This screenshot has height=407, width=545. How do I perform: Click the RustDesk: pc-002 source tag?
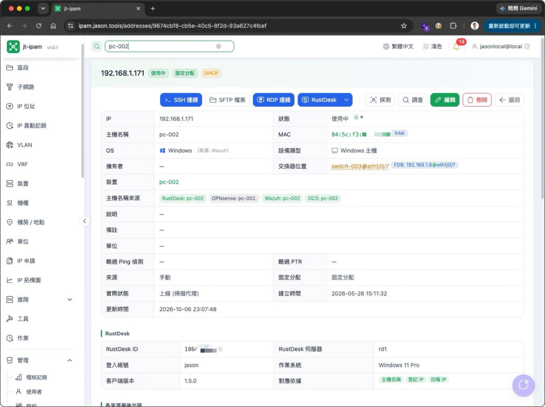pos(183,198)
